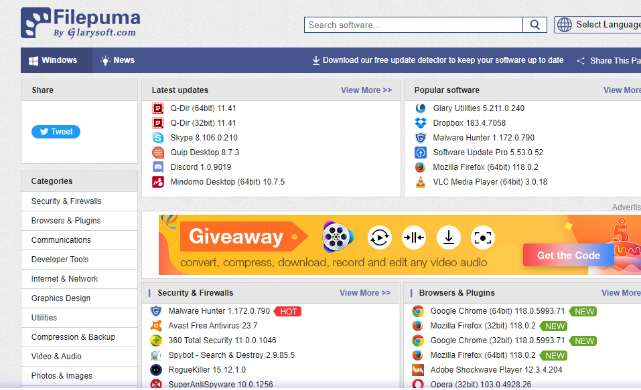Open Dropbox 183.4.7058 link
Screen dimensions: 641x390
coord(470,123)
